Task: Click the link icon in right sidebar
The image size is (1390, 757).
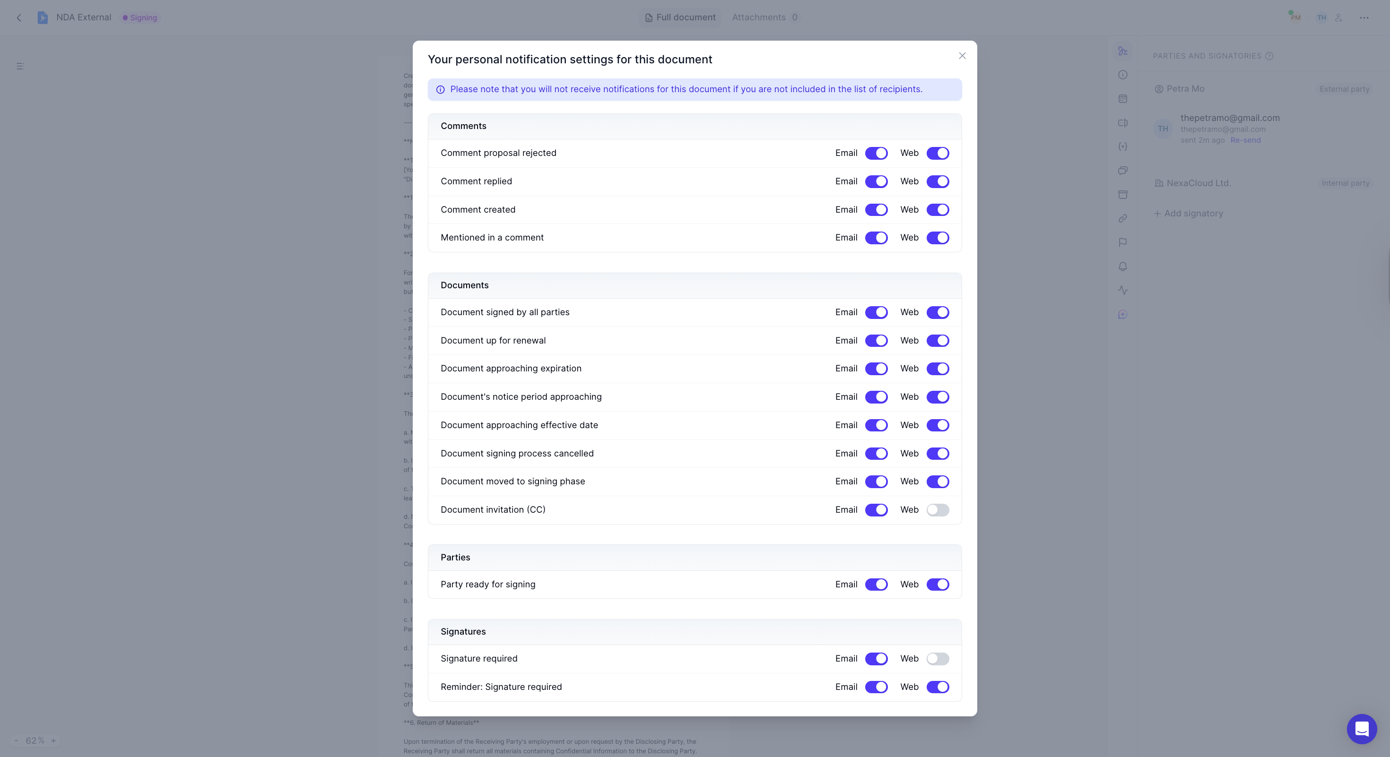Action: tap(1123, 218)
